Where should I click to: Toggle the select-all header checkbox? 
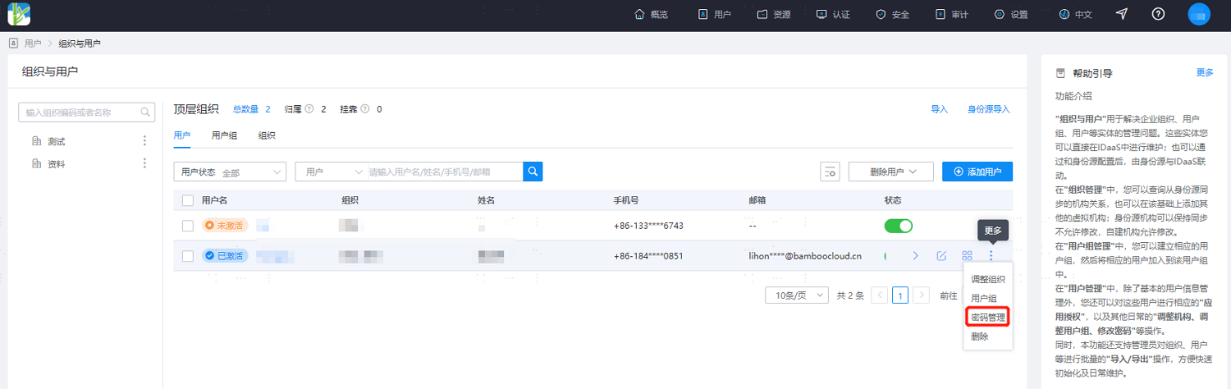(x=188, y=200)
